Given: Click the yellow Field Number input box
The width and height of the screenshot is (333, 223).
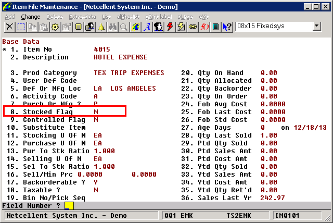Looking at the screenshot, I should 69,206.
